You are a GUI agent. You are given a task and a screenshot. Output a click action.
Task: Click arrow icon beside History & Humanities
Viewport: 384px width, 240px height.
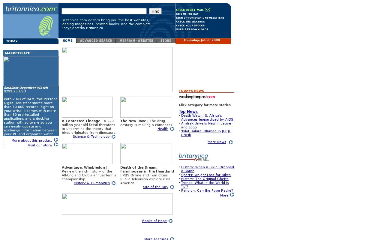(x=113, y=183)
